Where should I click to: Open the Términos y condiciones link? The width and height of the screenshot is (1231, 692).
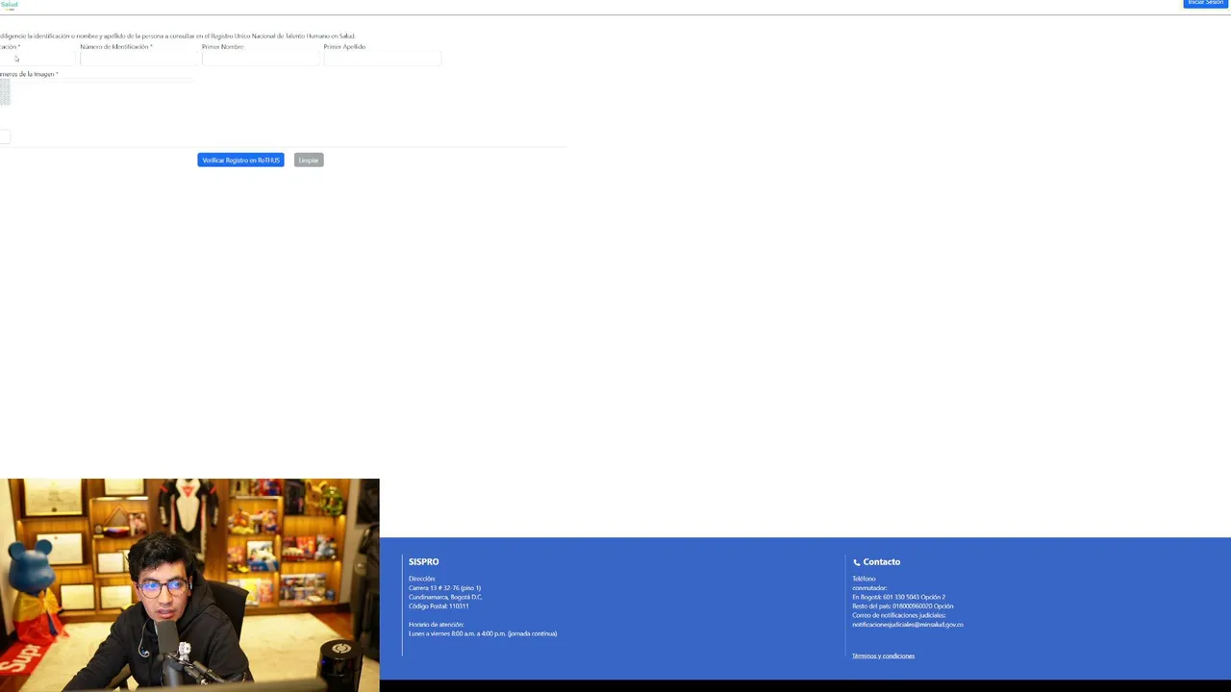883,656
